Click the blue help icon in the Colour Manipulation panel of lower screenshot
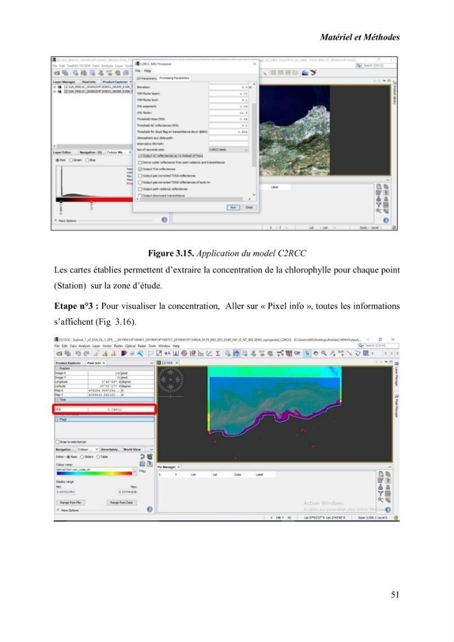454x642 pixels. click(150, 509)
